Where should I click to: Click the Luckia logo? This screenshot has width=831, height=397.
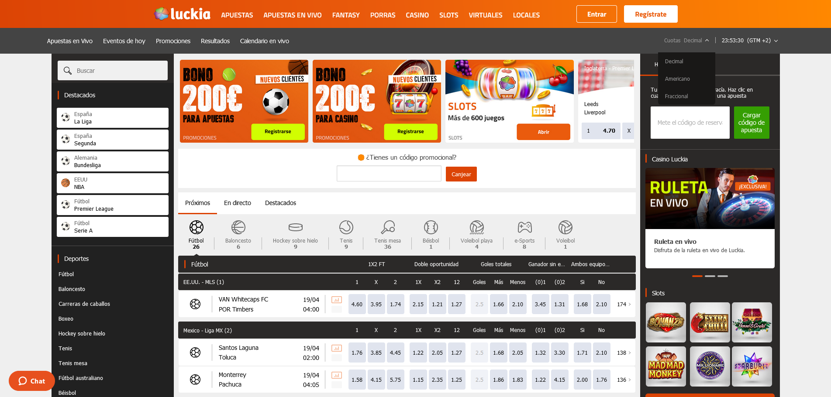[182, 14]
